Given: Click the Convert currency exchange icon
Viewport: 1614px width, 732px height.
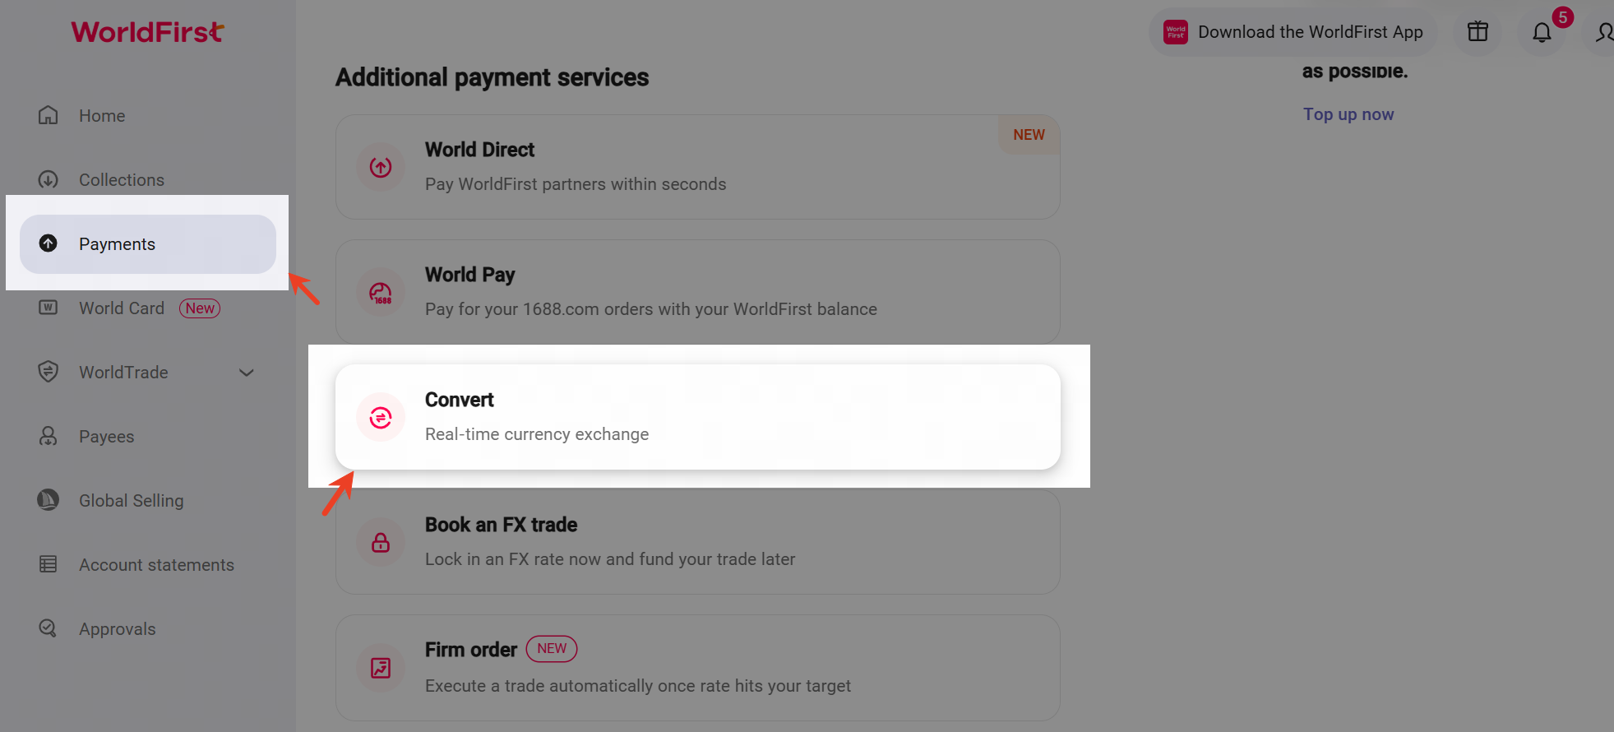Looking at the screenshot, I should (x=381, y=418).
